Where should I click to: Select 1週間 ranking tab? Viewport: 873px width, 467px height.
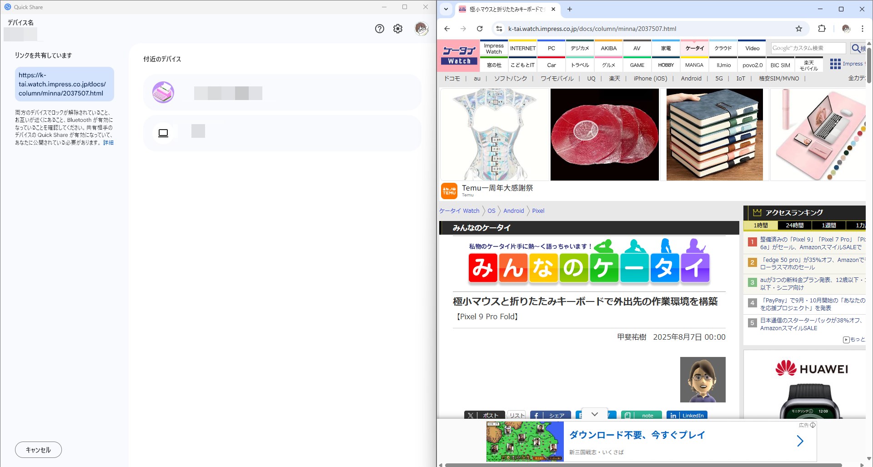[828, 226]
